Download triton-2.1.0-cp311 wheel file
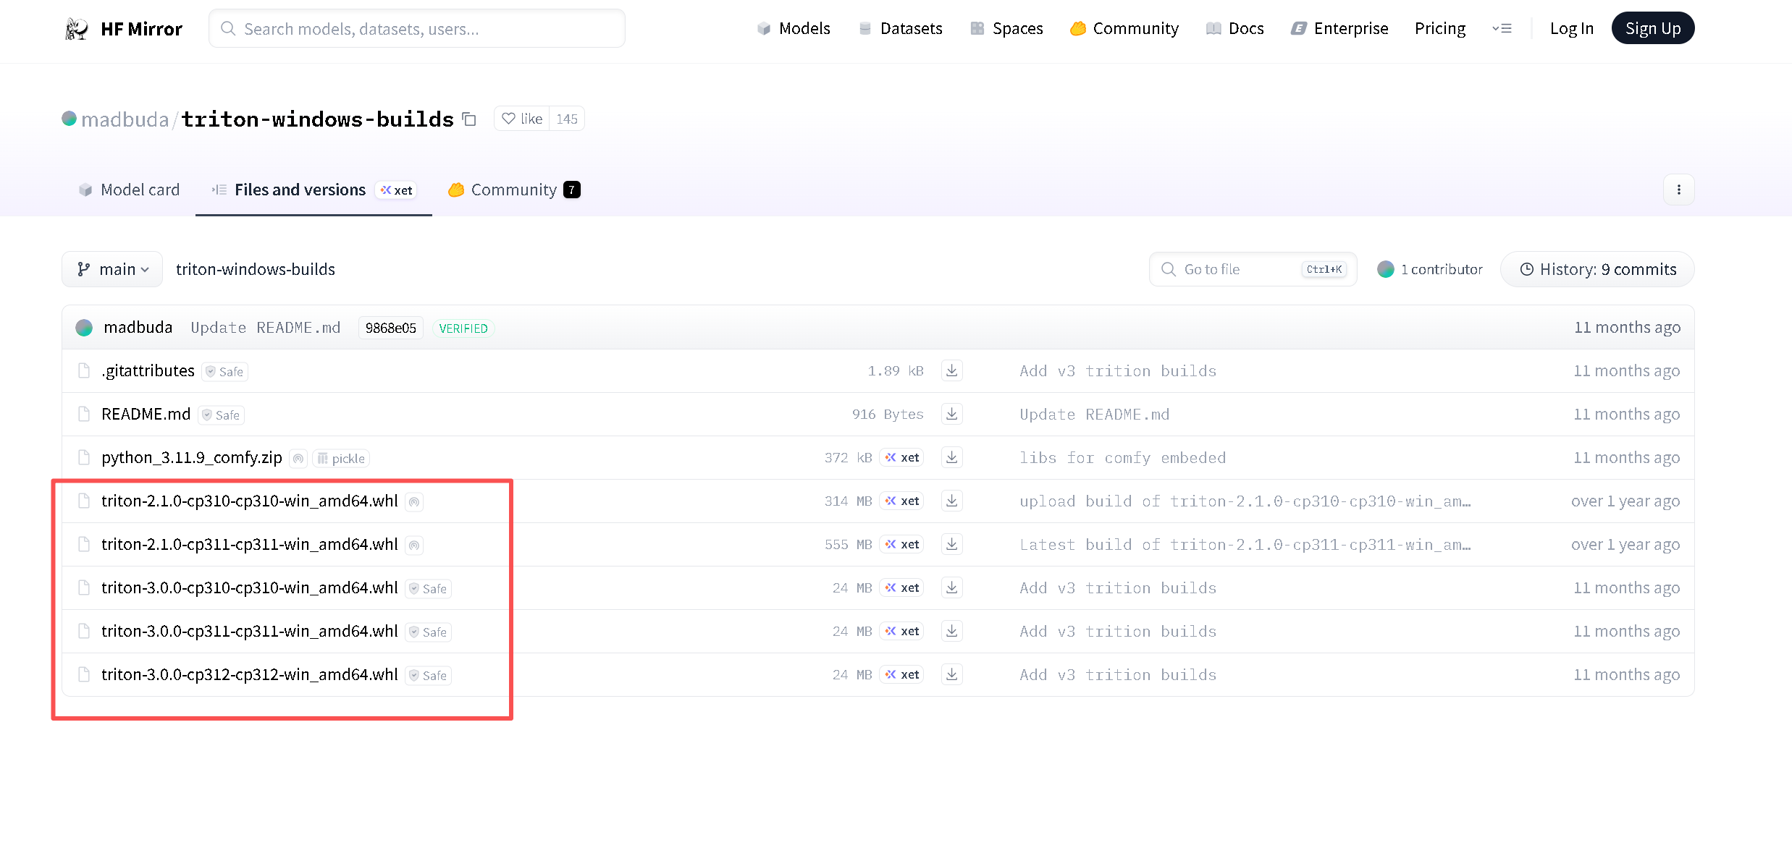 click(x=952, y=544)
